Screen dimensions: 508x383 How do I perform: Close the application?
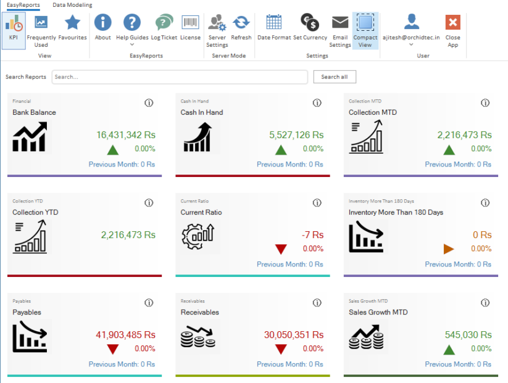pyautogui.click(x=452, y=25)
